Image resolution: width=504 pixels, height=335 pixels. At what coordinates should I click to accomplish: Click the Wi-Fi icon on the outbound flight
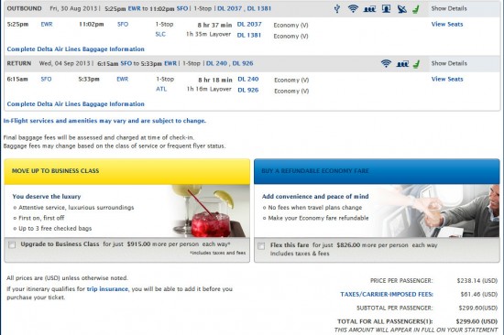(x=353, y=8)
